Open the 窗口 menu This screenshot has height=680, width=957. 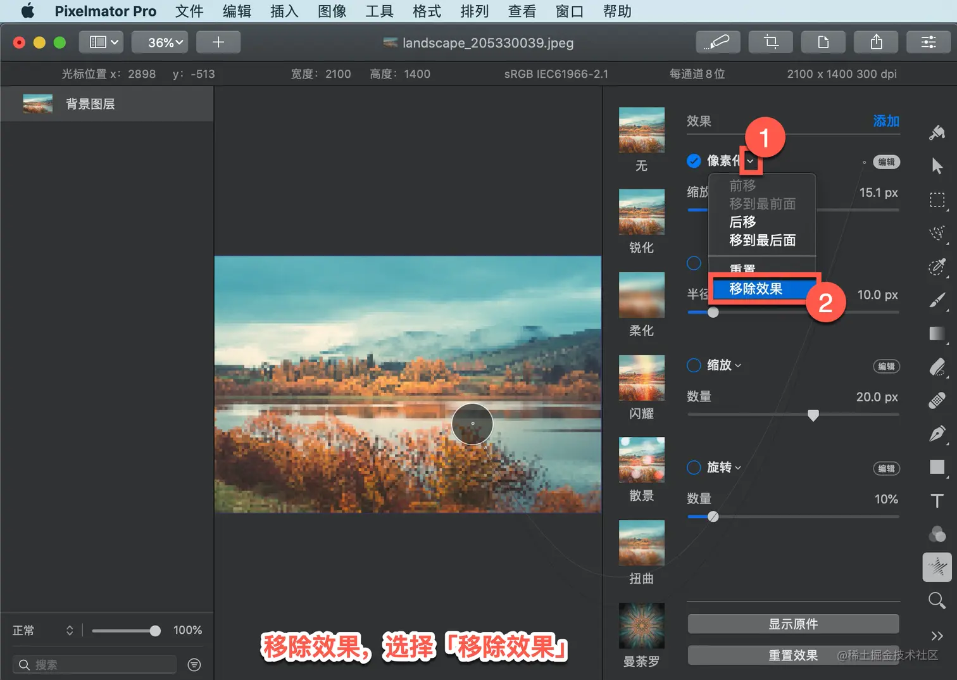569,11
